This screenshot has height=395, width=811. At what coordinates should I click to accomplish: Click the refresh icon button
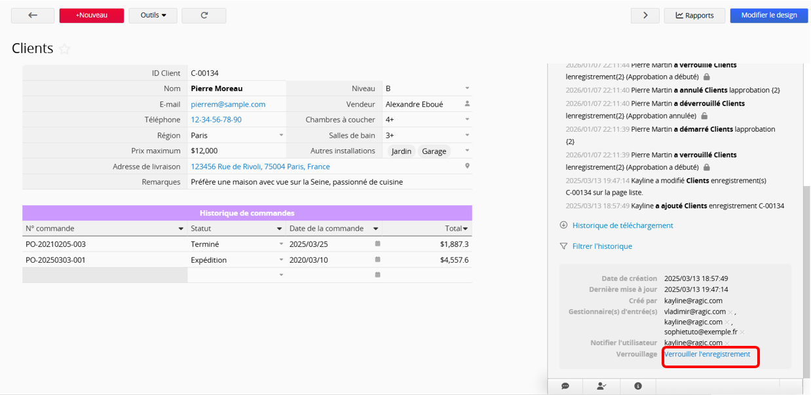tap(204, 16)
